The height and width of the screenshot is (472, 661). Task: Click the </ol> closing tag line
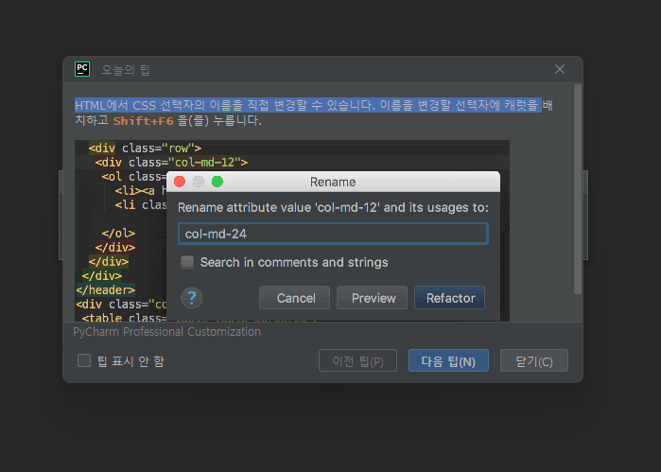118,234
